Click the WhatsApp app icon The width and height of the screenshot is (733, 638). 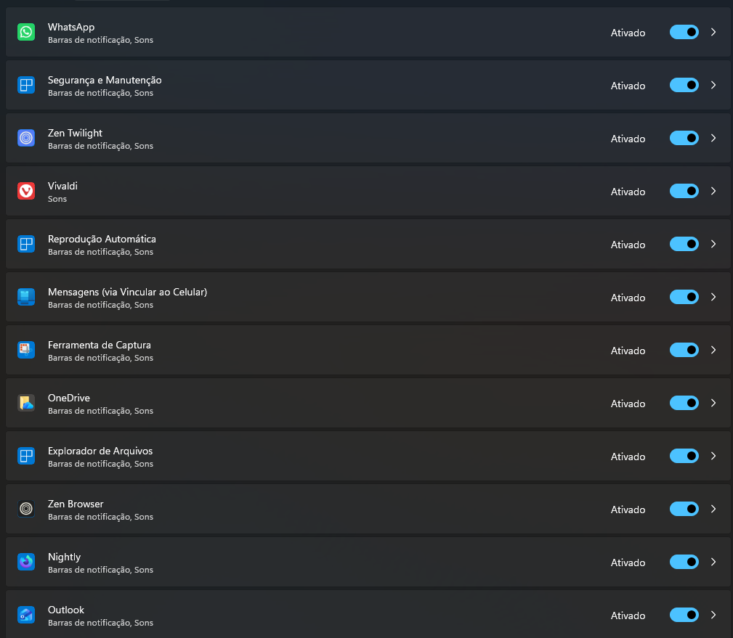[x=26, y=32]
